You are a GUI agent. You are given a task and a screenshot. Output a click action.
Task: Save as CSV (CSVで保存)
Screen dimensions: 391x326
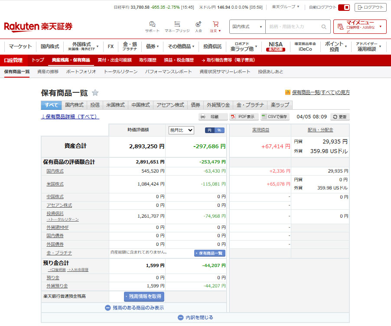coord(275,117)
